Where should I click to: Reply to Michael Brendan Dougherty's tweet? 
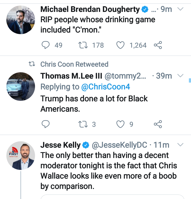pyautogui.click(x=46, y=45)
